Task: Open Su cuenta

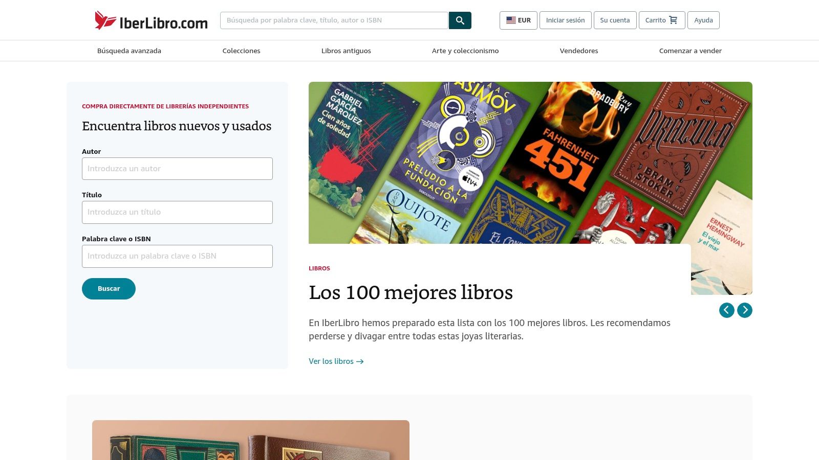Action: pyautogui.click(x=615, y=20)
